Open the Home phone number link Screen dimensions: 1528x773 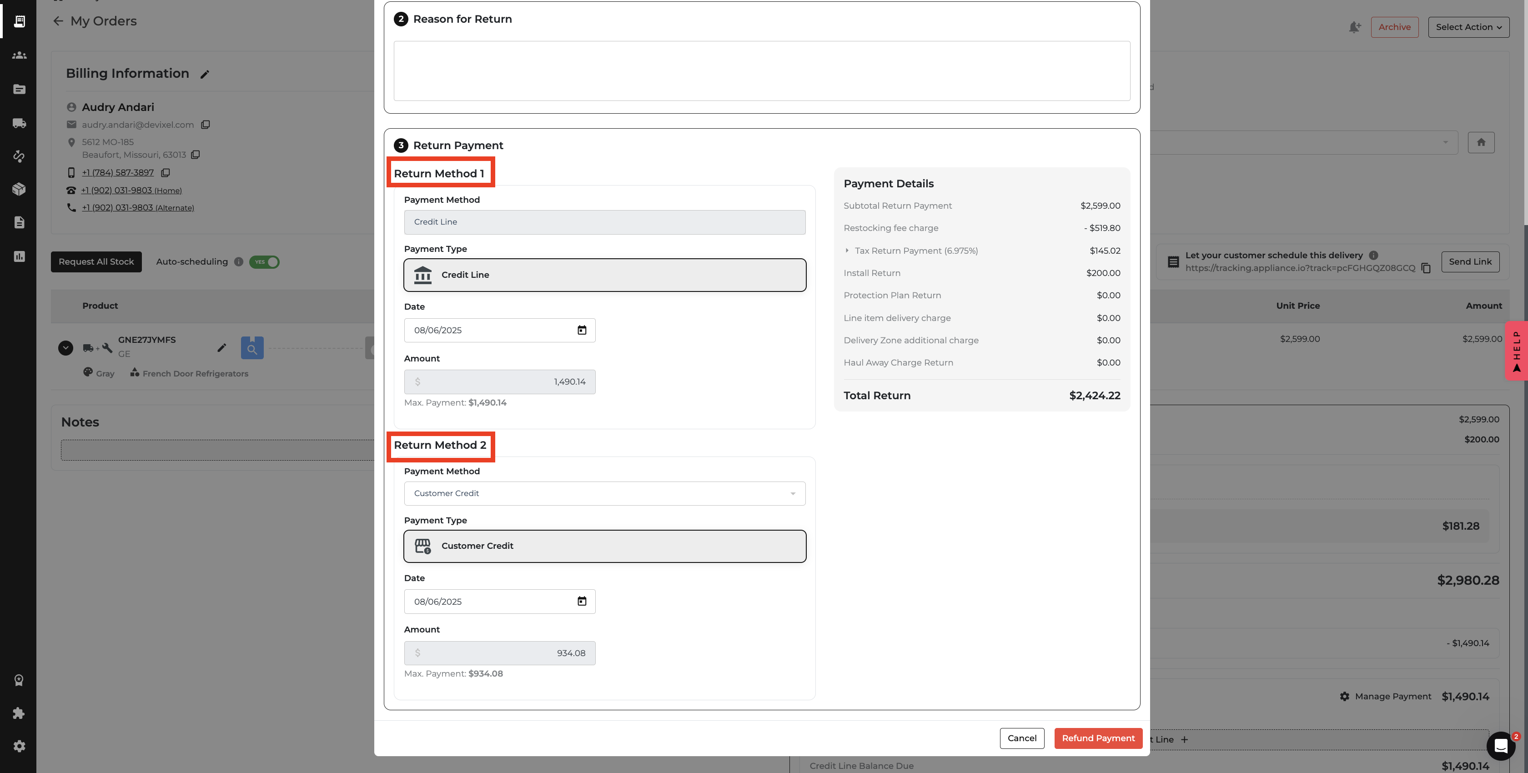[132, 191]
